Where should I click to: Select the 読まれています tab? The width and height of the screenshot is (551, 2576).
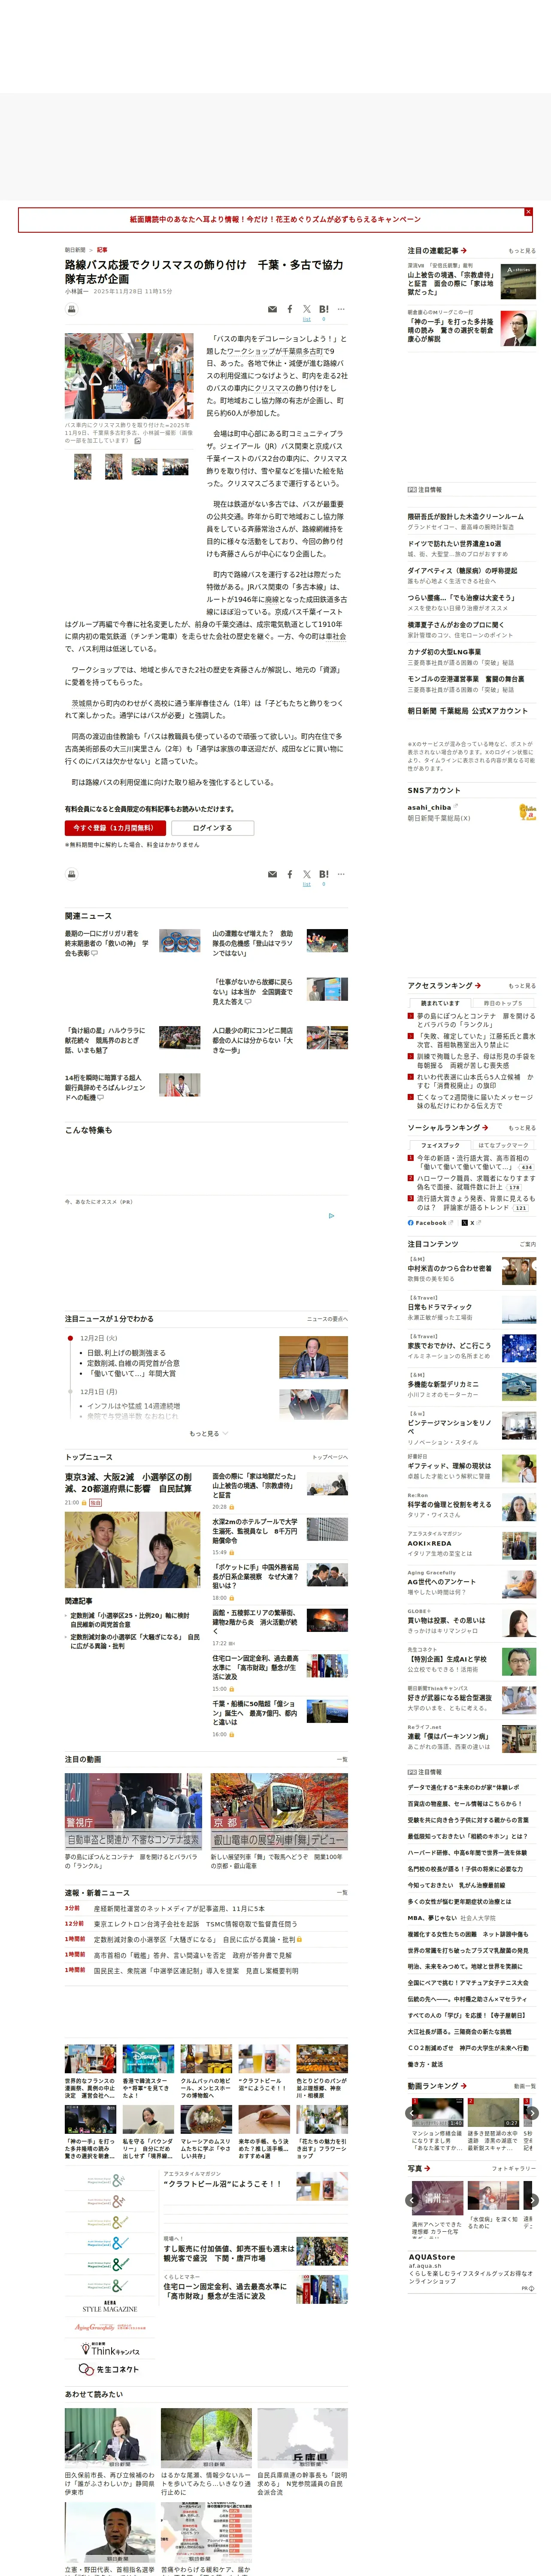click(440, 1003)
